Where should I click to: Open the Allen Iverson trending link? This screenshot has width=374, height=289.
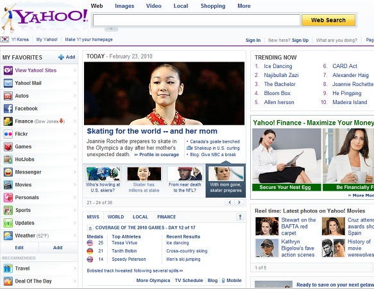pos(279,102)
